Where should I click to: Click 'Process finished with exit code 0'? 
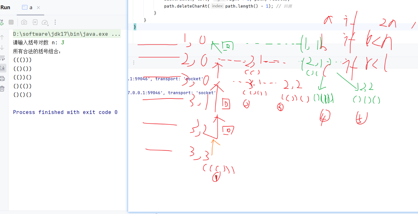click(65, 112)
